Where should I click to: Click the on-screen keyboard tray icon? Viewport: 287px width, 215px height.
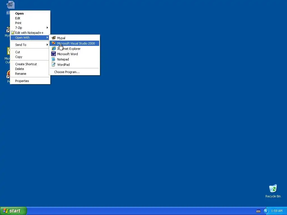coord(258,211)
